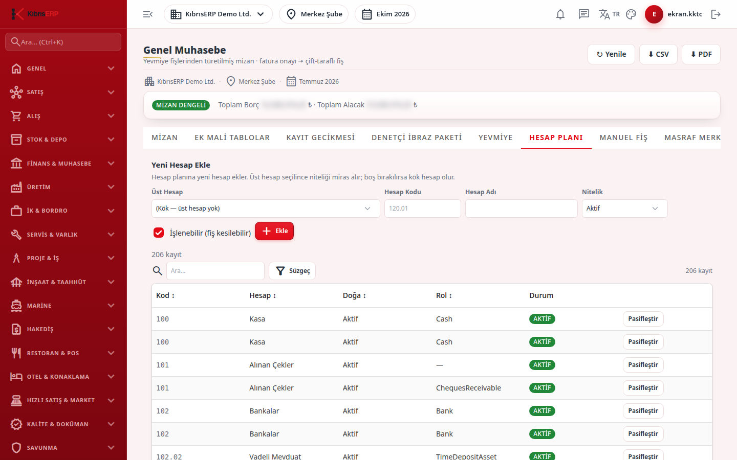Viewport: 737px width, 460px height.
Task: Click the Hesap Adı input field
Action: [x=521, y=209]
